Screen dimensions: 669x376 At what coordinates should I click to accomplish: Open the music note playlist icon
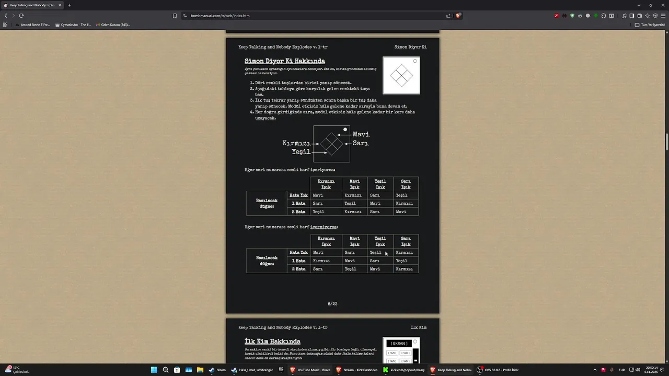tap(624, 16)
